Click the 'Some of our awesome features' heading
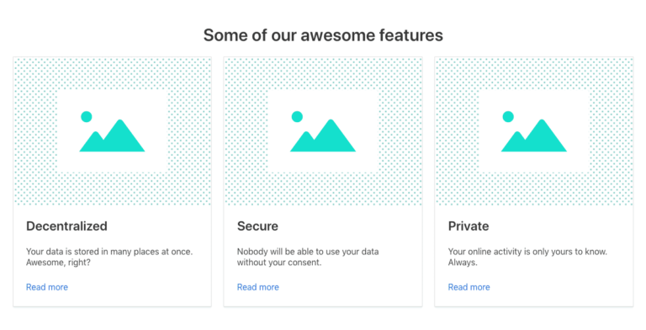 (x=323, y=35)
